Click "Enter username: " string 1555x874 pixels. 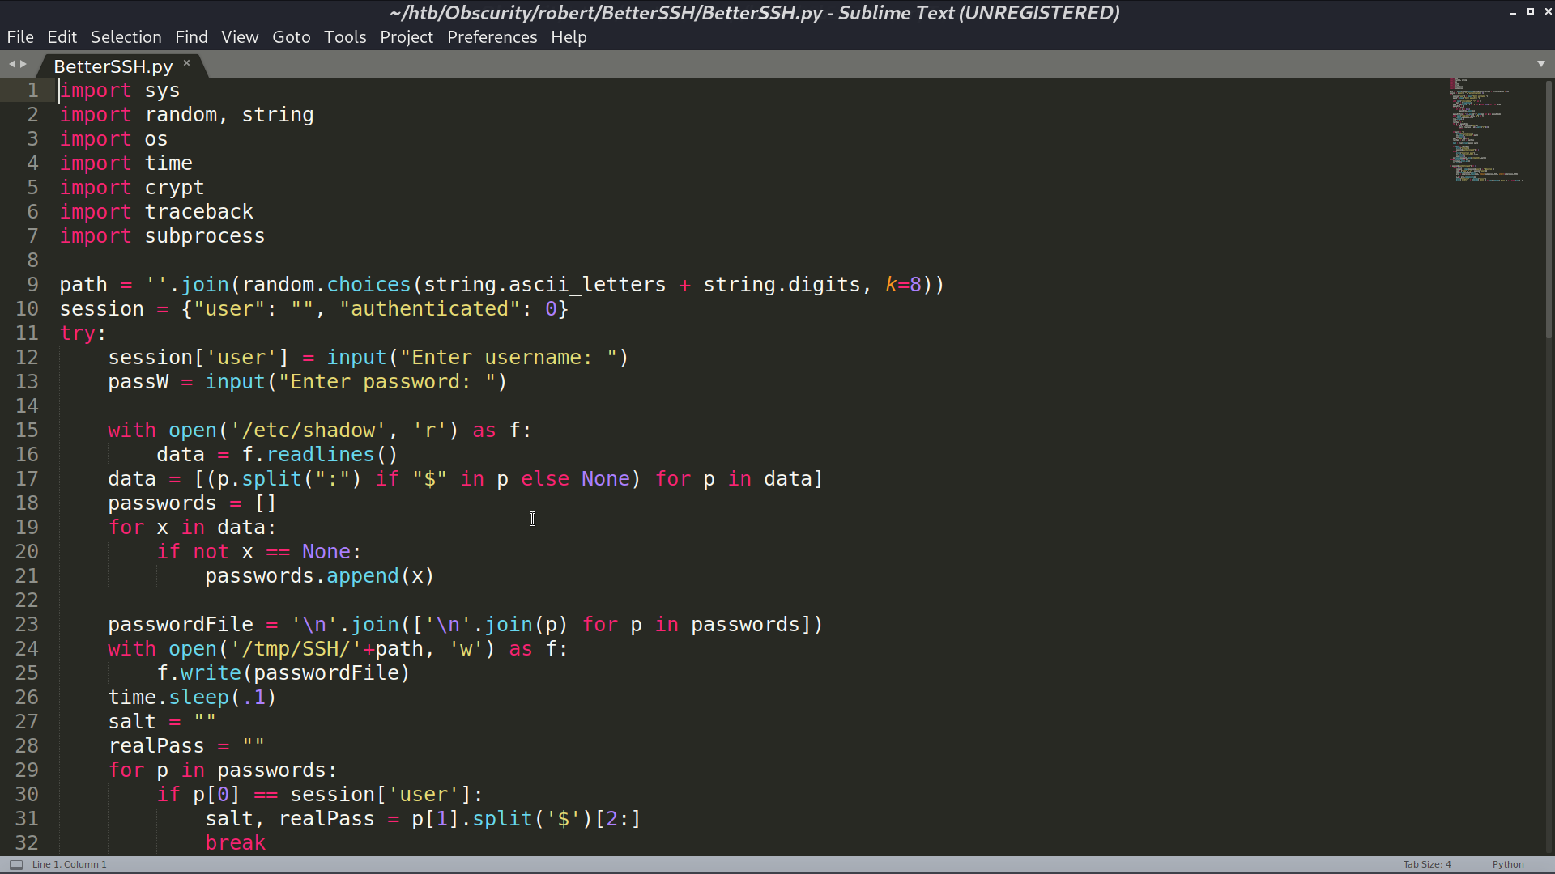509,358
